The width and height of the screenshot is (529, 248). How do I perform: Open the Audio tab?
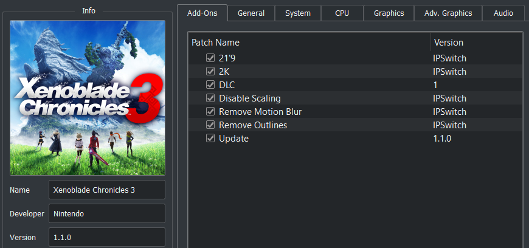click(x=503, y=13)
